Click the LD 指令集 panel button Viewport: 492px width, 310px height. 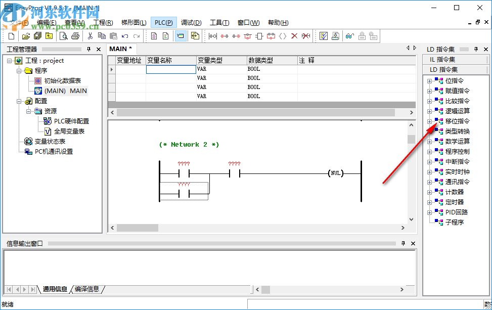point(456,70)
